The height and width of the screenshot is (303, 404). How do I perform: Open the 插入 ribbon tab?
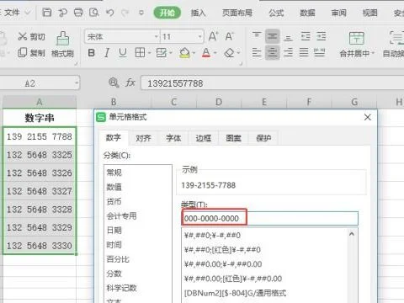(199, 13)
